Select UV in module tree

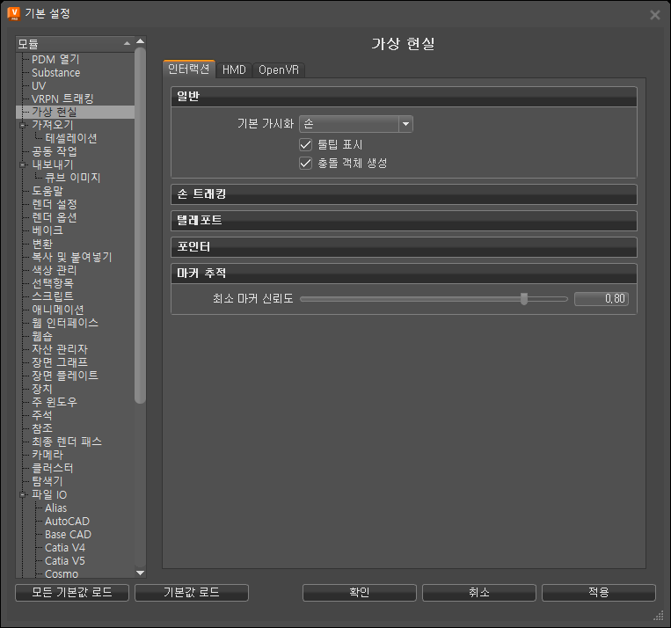39,86
